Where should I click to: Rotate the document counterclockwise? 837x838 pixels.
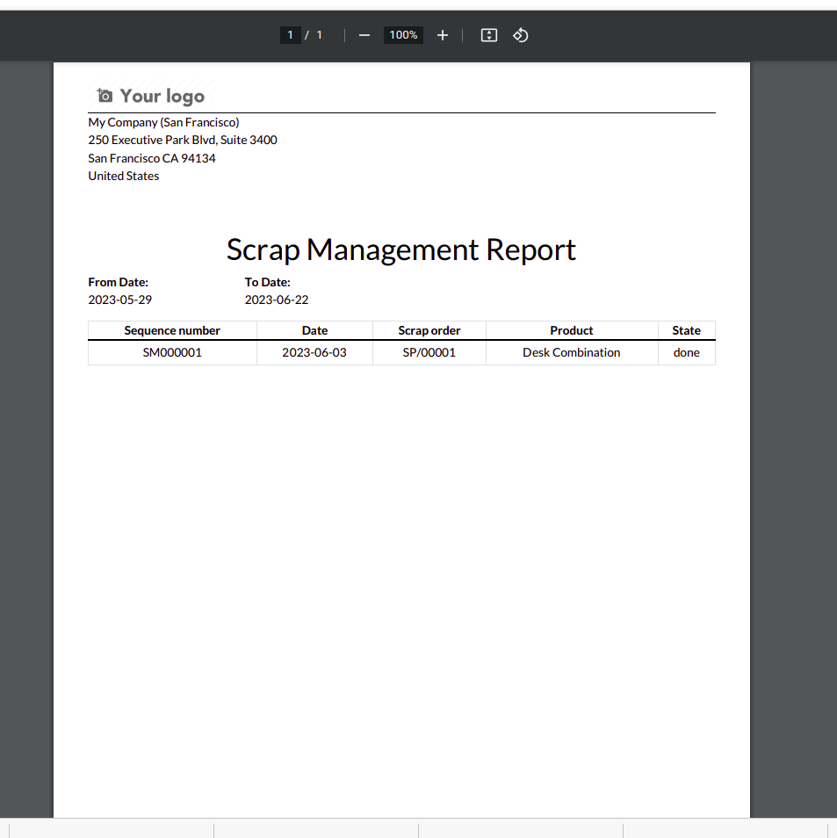point(520,35)
